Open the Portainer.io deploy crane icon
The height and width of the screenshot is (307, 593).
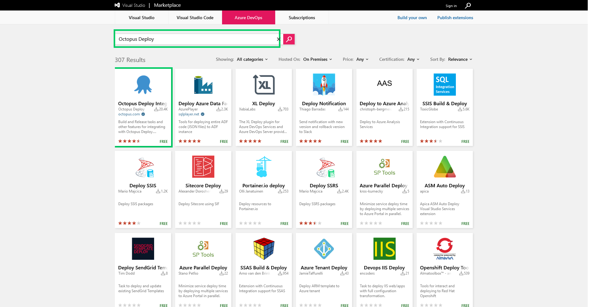coord(263,167)
